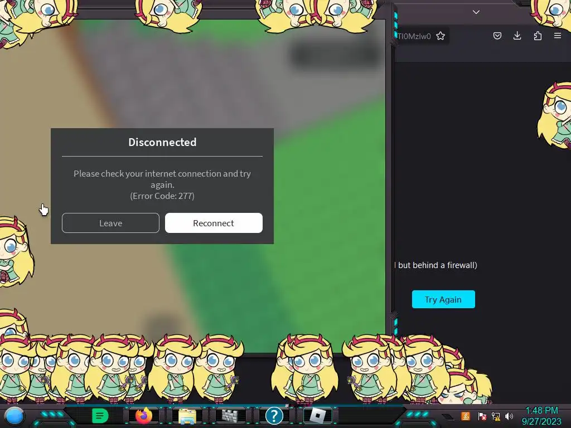The height and width of the screenshot is (428, 571).
Task: Open the Action Center flag tray icon
Action: tap(482, 416)
